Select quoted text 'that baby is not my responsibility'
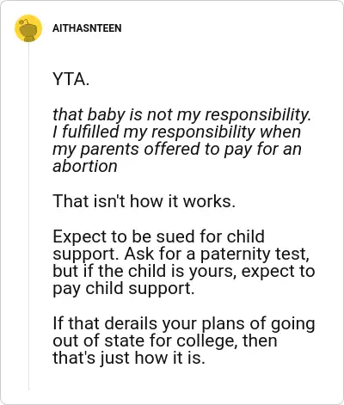The width and height of the screenshot is (344, 405). pos(180,114)
